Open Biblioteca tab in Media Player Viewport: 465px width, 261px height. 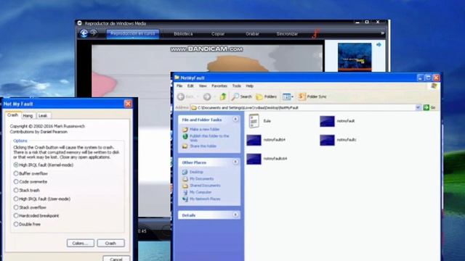coord(183,34)
